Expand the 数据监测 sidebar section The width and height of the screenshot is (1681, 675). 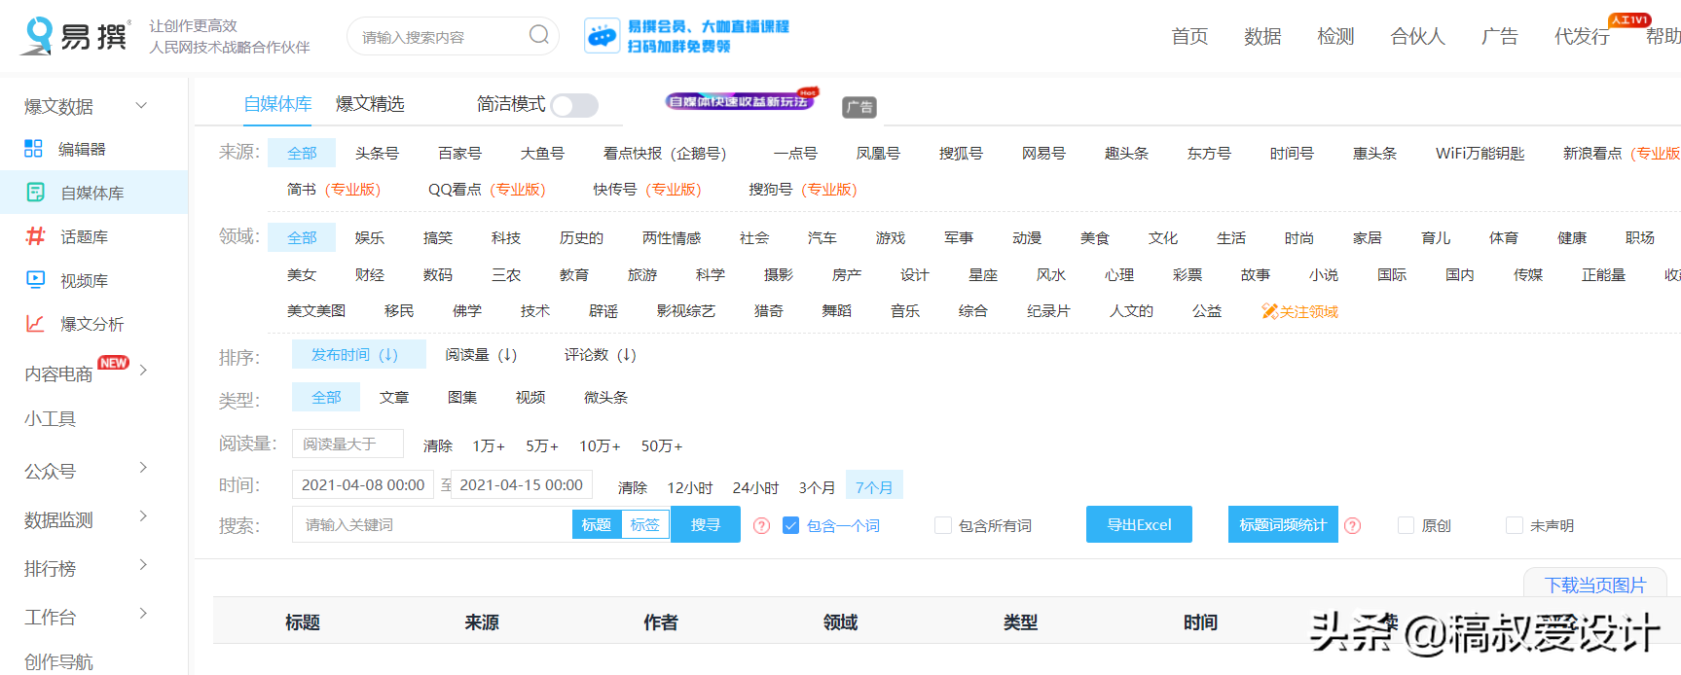pyautogui.click(x=143, y=516)
